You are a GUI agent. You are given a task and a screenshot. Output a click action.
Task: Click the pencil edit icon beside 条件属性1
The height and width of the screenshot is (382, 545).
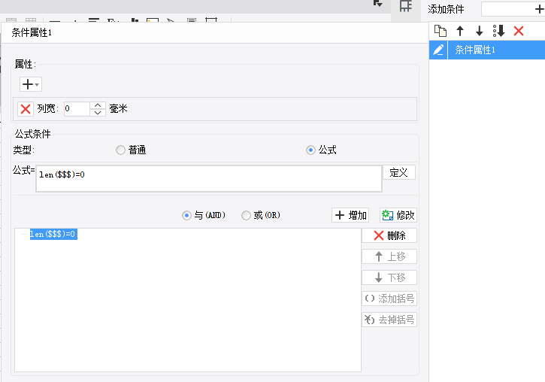(438, 50)
